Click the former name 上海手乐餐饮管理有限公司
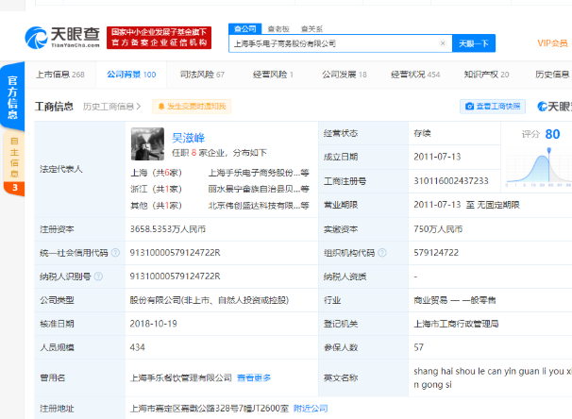572x419 pixels. pyautogui.click(x=181, y=377)
